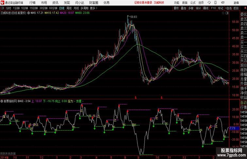Select the 多周期 multi-period view
The width and height of the screenshot is (247, 159).
point(84,8)
